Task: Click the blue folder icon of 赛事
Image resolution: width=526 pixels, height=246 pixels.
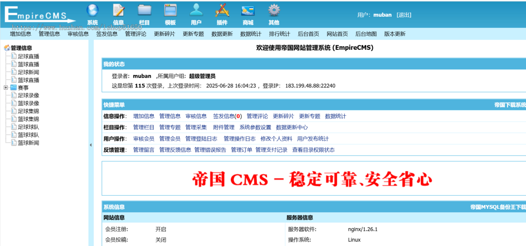Action: click(x=13, y=87)
